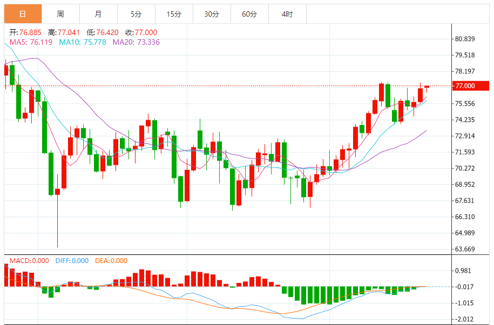Click the 68.952 price axis label
The image size is (494, 325).
pos(465,184)
